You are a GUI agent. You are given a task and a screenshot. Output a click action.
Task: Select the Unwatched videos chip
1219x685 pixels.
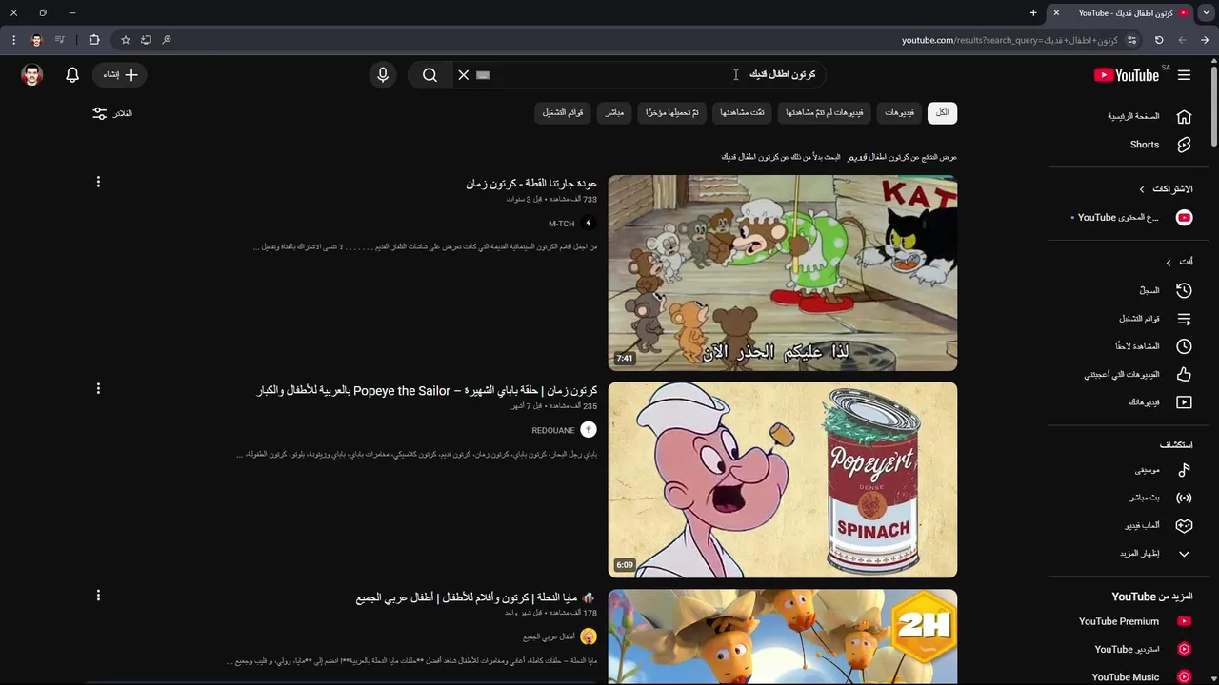click(x=825, y=113)
